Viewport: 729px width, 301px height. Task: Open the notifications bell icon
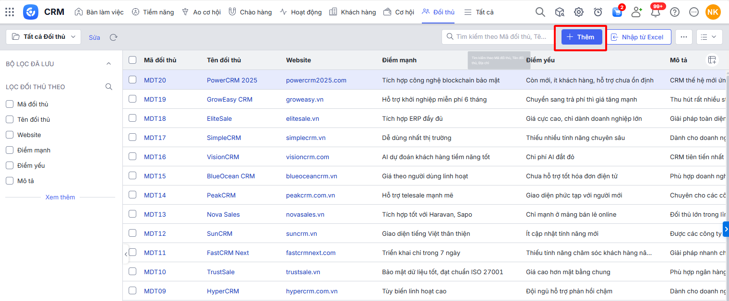coord(655,12)
